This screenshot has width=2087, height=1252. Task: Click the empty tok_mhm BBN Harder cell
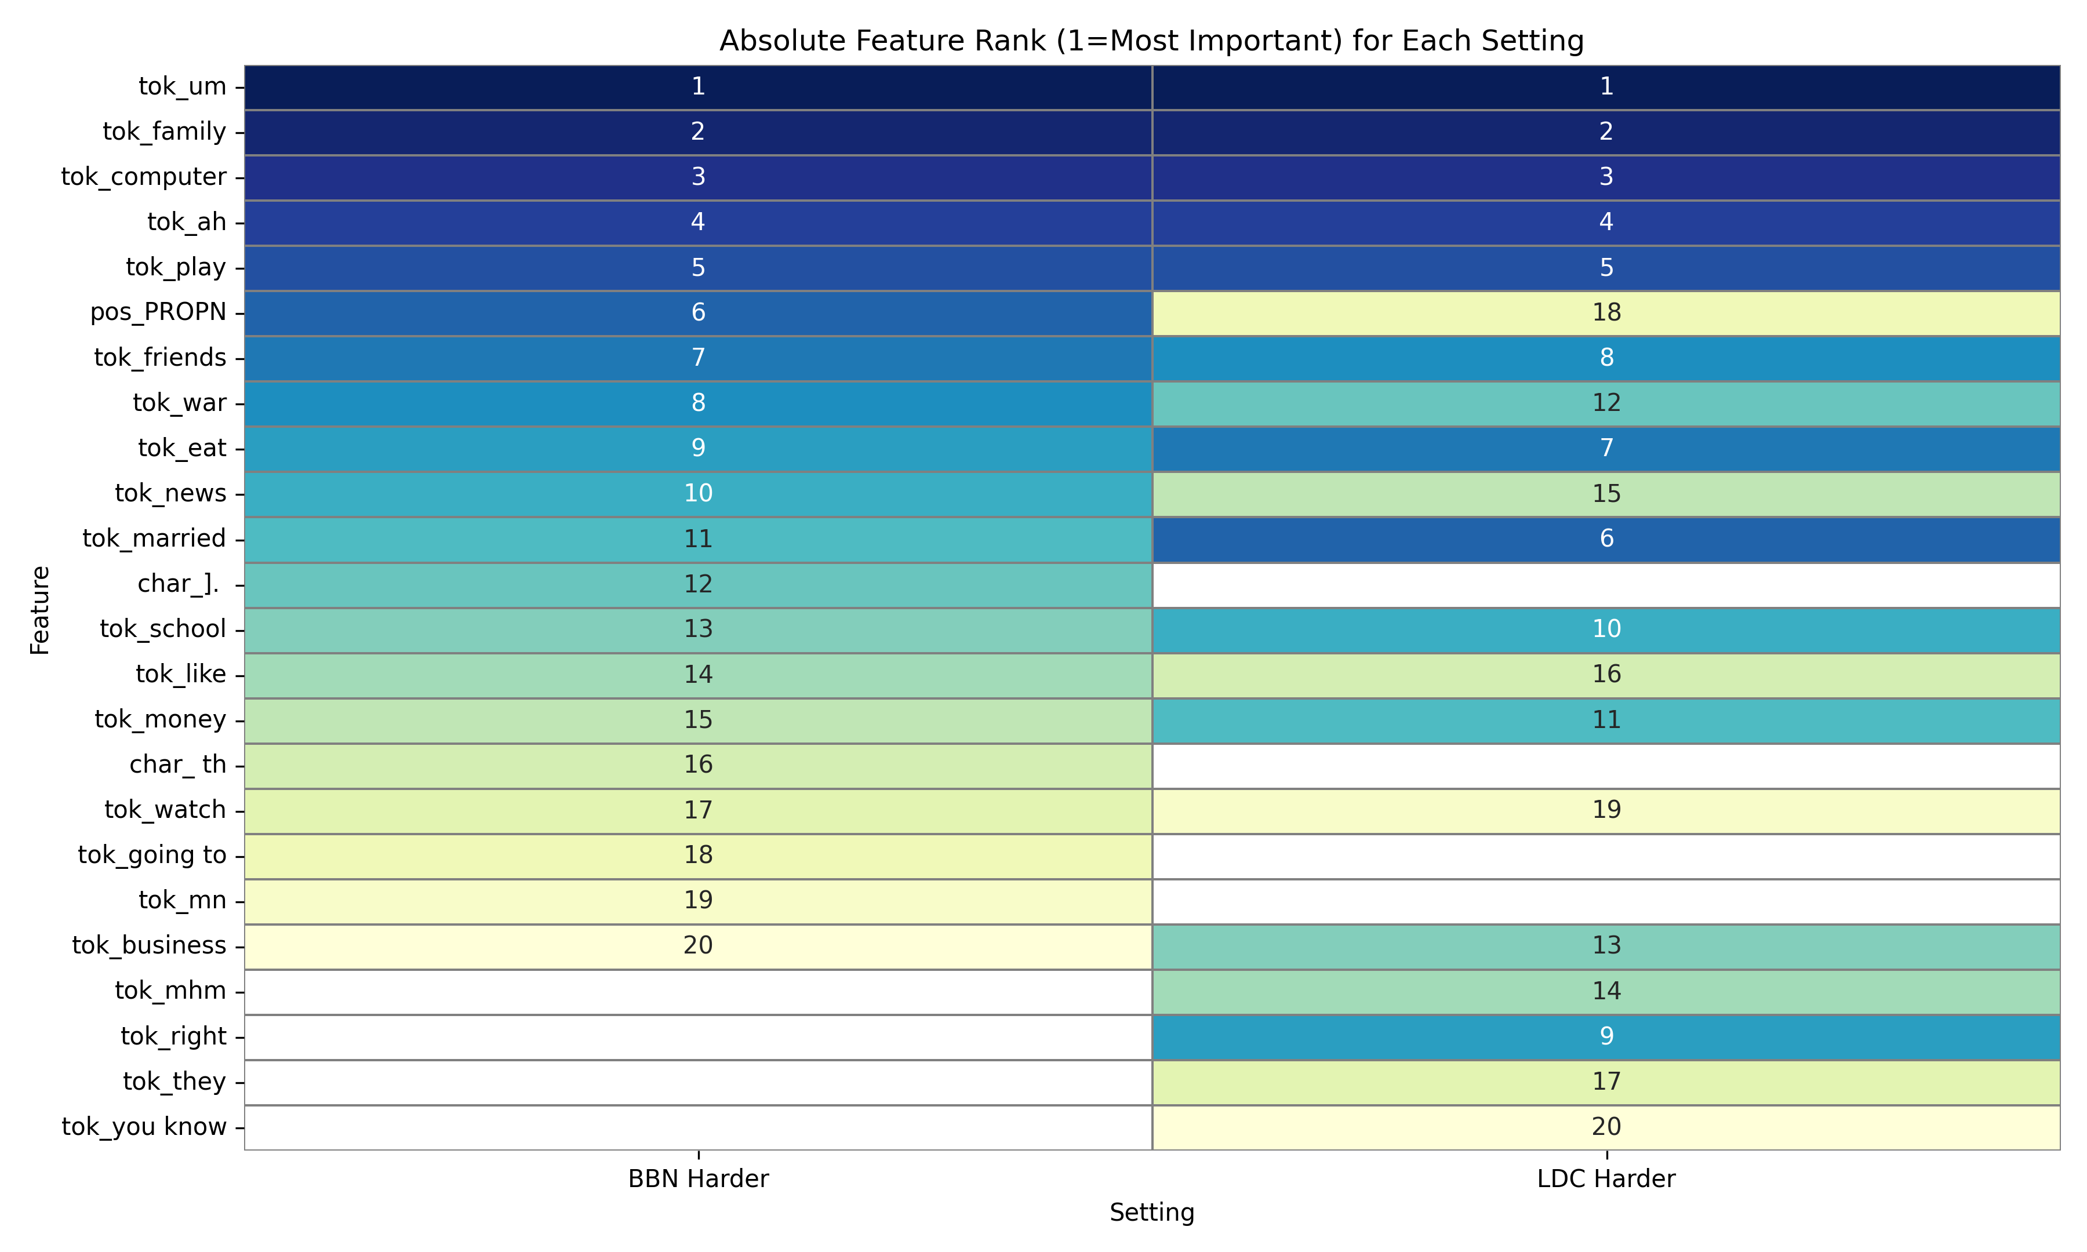click(x=697, y=991)
